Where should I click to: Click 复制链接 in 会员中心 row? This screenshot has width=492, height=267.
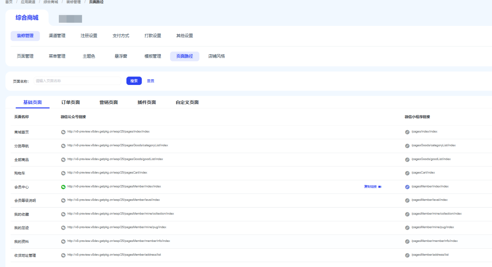(370, 187)
